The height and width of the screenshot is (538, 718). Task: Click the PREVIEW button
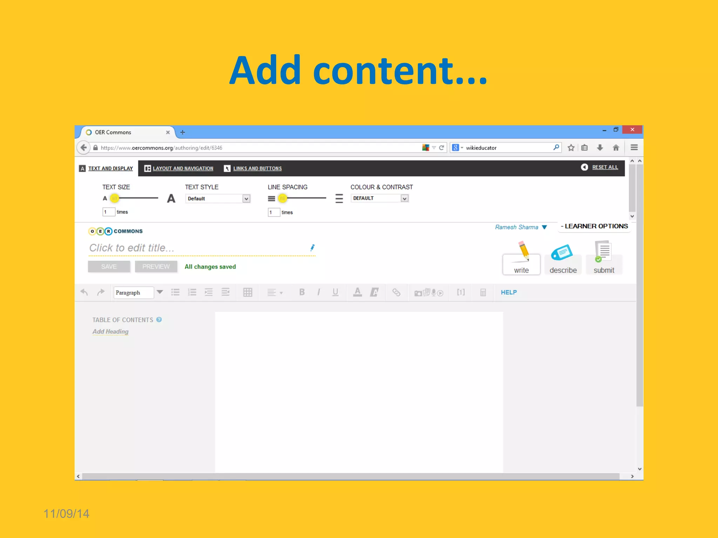coord(156,267)
